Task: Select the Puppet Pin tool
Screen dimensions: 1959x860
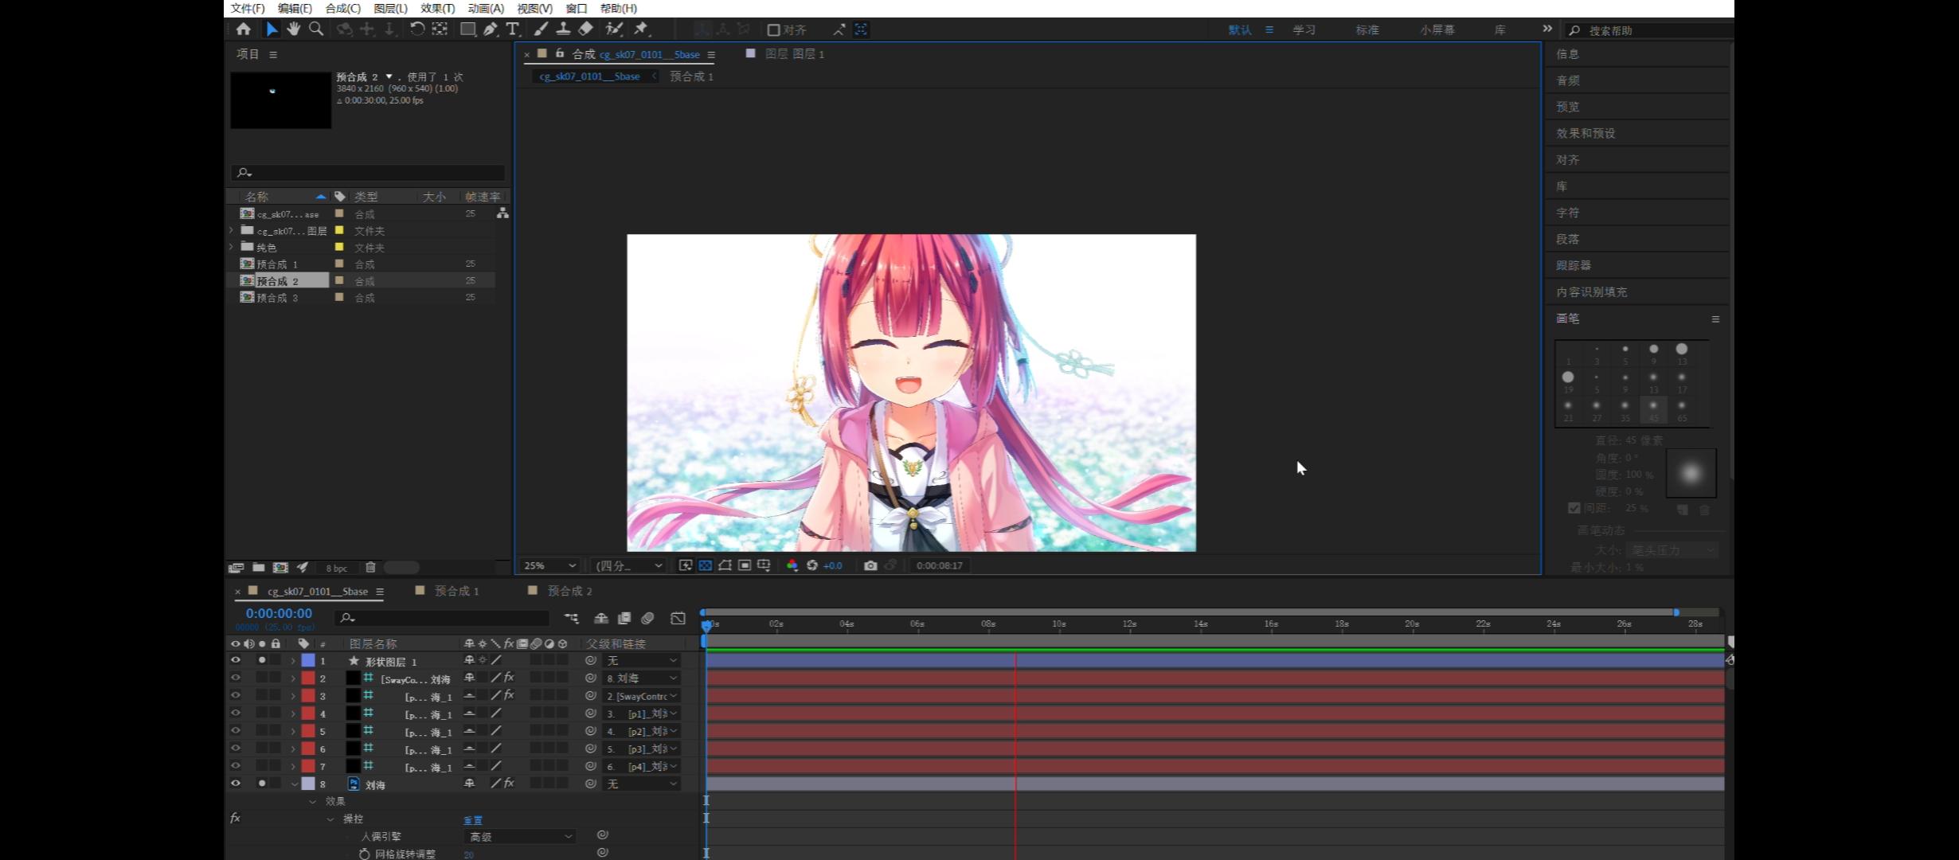Action: tap(641, 29)
